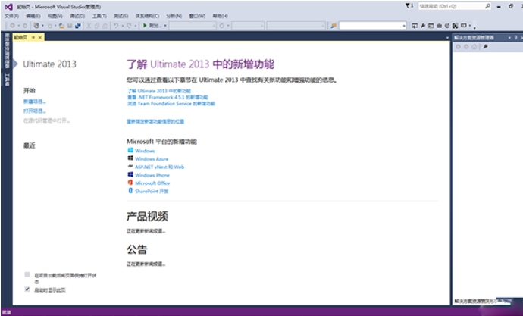Image resolution: width=523 pixels, height=316 pixels.
Task: Open the 测试(S) menu
Action: pos(121,16)
